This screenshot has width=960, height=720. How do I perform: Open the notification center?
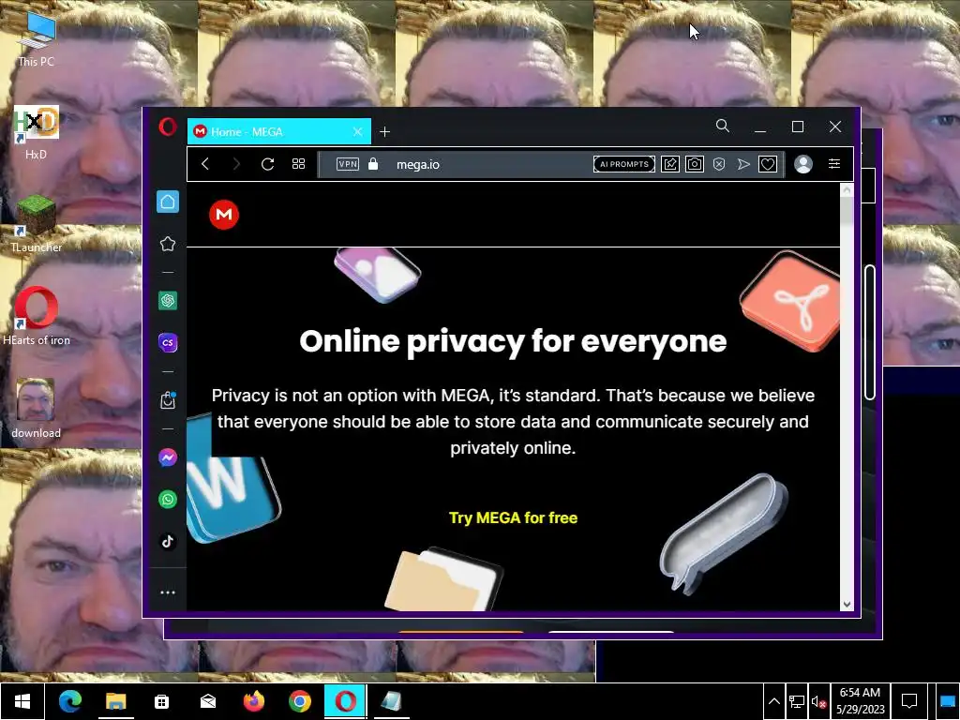909,701
